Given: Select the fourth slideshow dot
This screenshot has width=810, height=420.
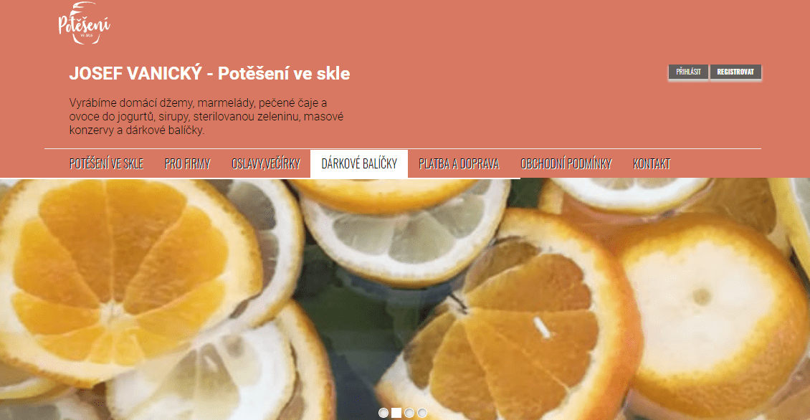Looking at the screenshot, I should (x=422, y=413).
